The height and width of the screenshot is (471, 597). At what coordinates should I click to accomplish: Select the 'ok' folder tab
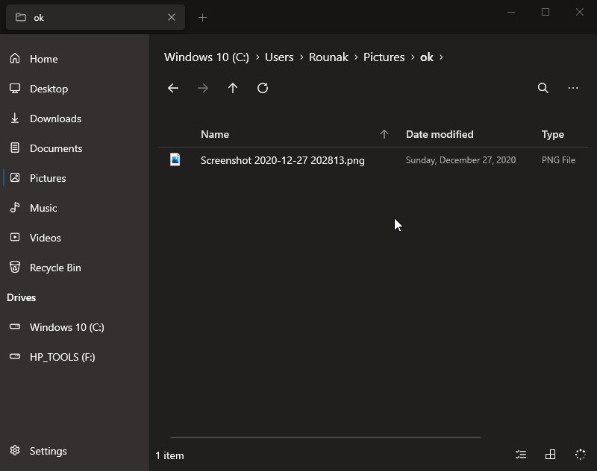tap(96, 17)
